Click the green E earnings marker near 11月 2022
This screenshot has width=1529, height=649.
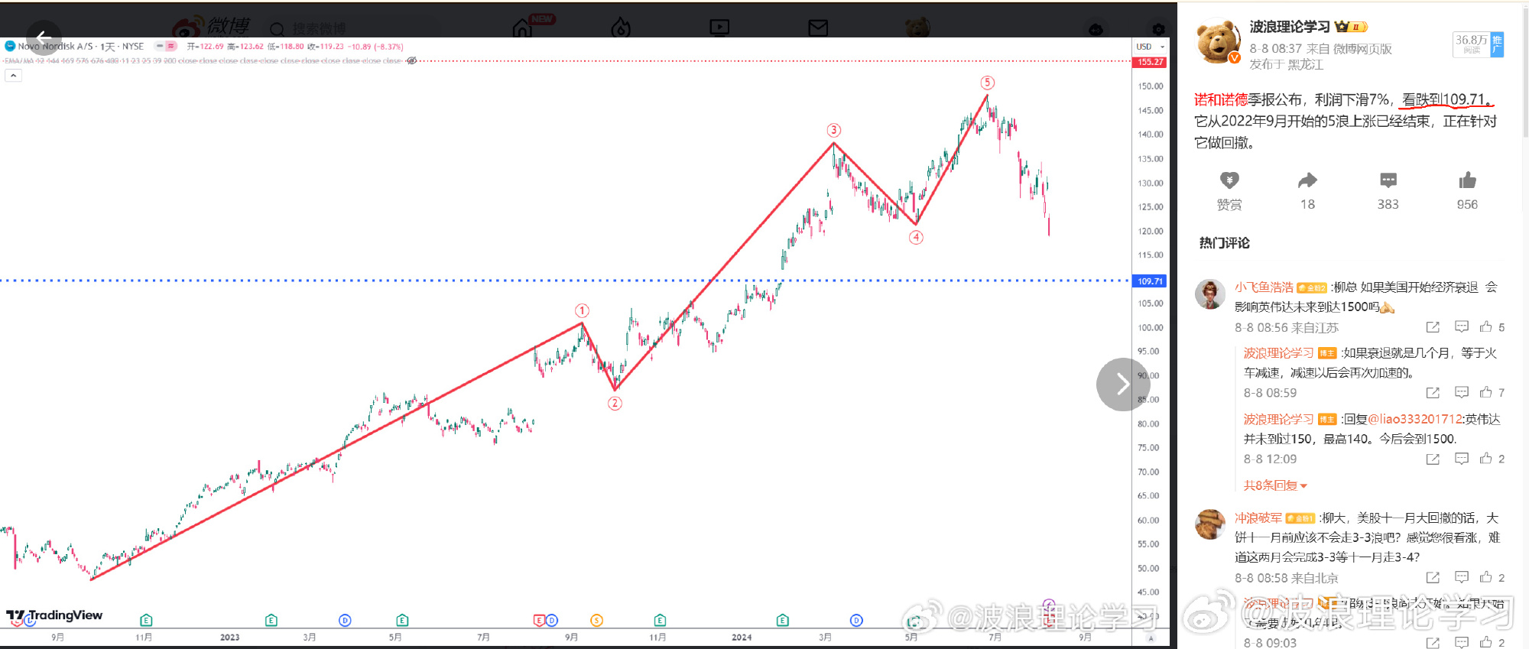146,620
